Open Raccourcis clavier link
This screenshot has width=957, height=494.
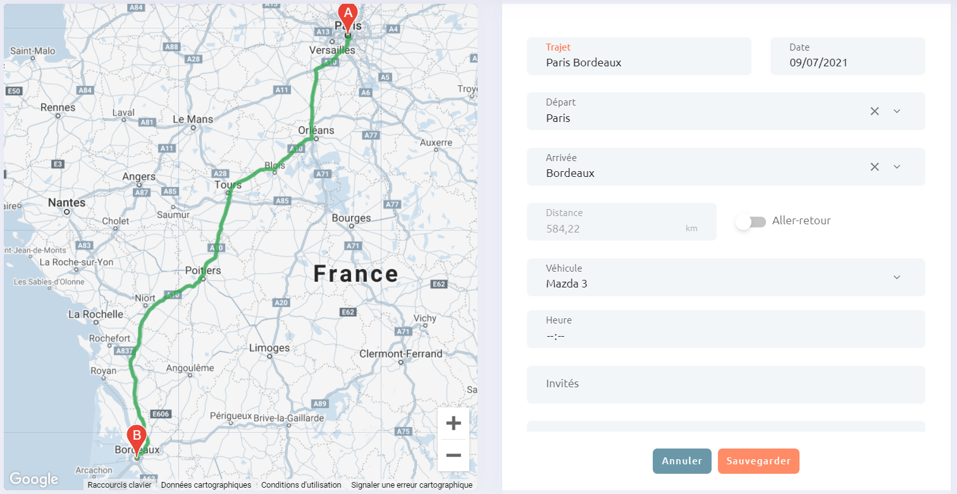(x=120, y=485)
